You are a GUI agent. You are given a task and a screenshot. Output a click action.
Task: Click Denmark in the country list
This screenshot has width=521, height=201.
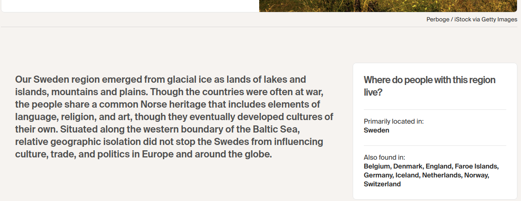[x=407, y=166]
